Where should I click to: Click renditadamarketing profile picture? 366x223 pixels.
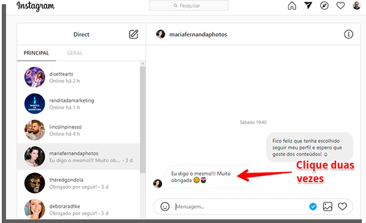(x=35, y=104)
